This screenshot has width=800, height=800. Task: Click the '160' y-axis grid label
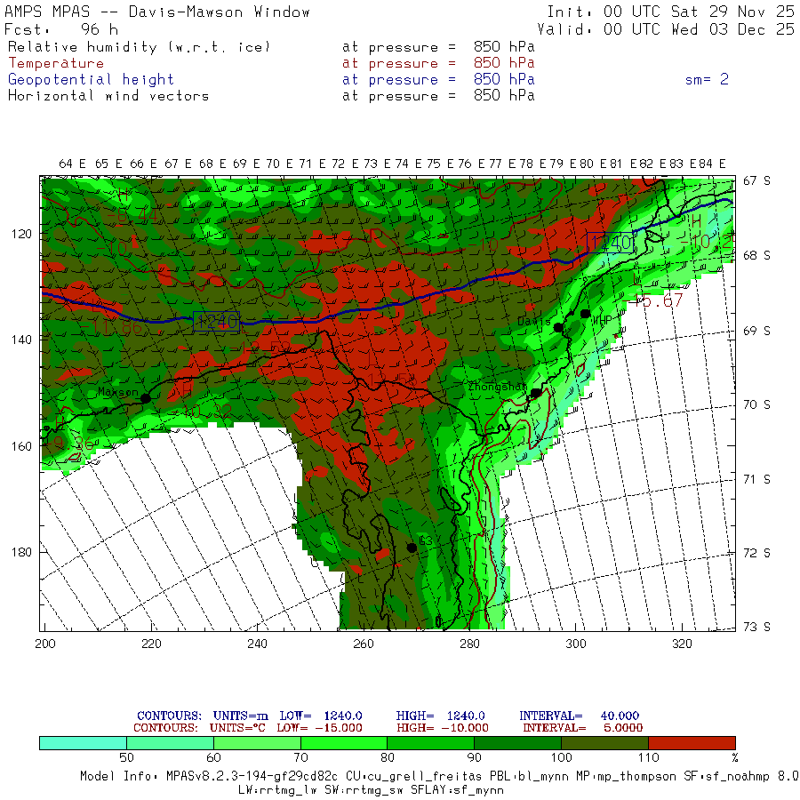21,446
